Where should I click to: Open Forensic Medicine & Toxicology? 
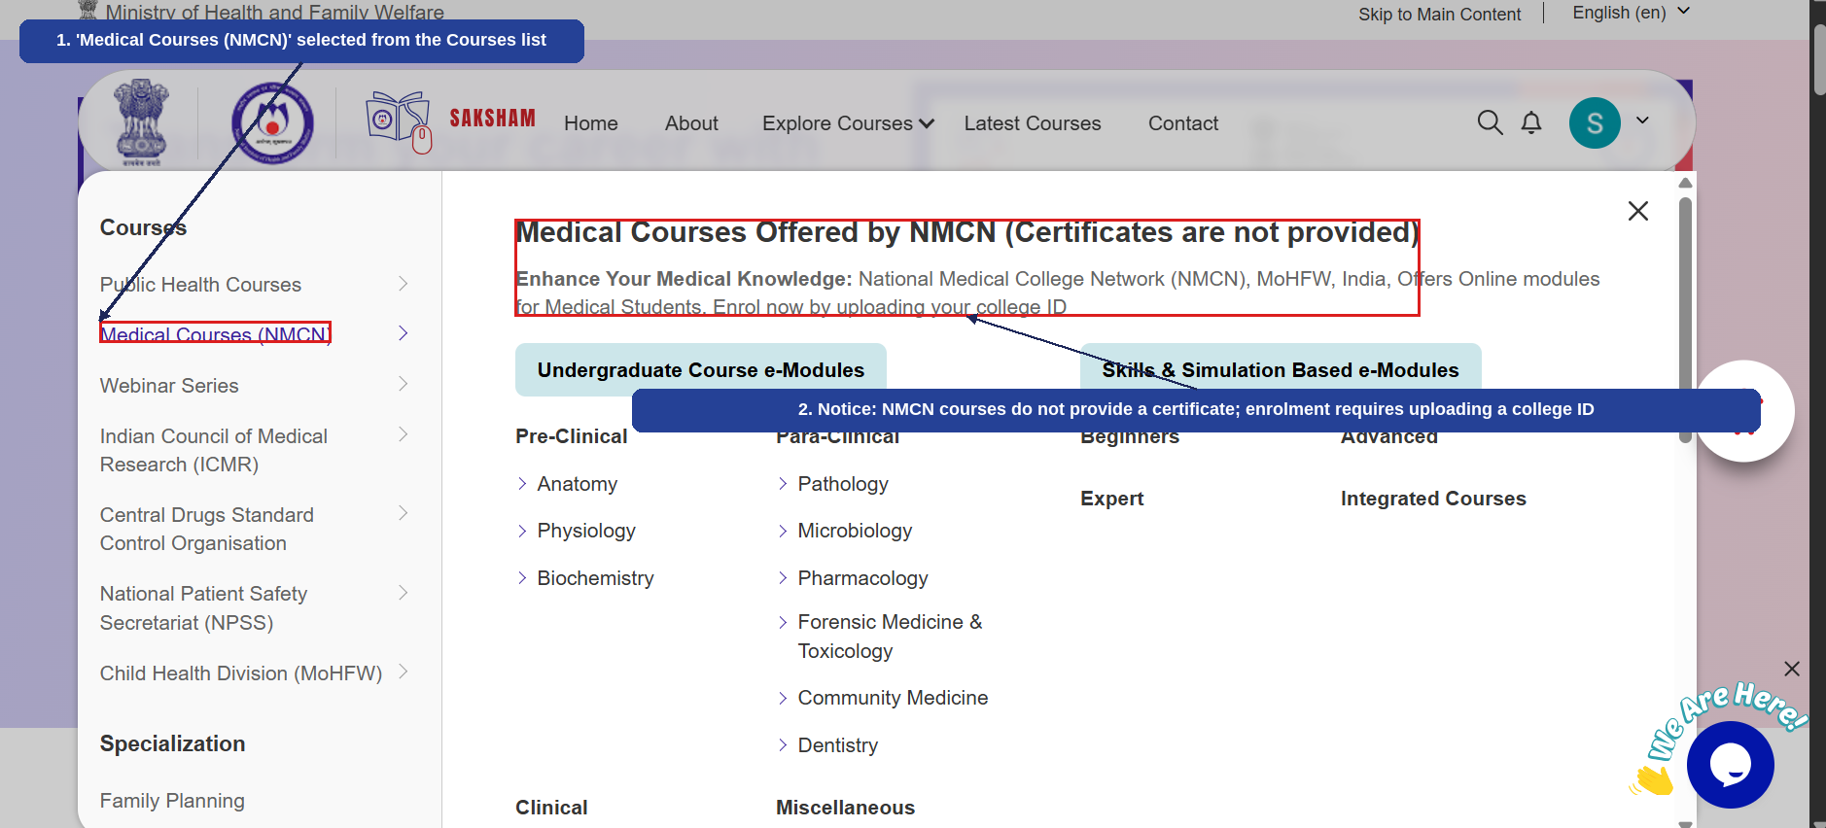click(890, 637)
